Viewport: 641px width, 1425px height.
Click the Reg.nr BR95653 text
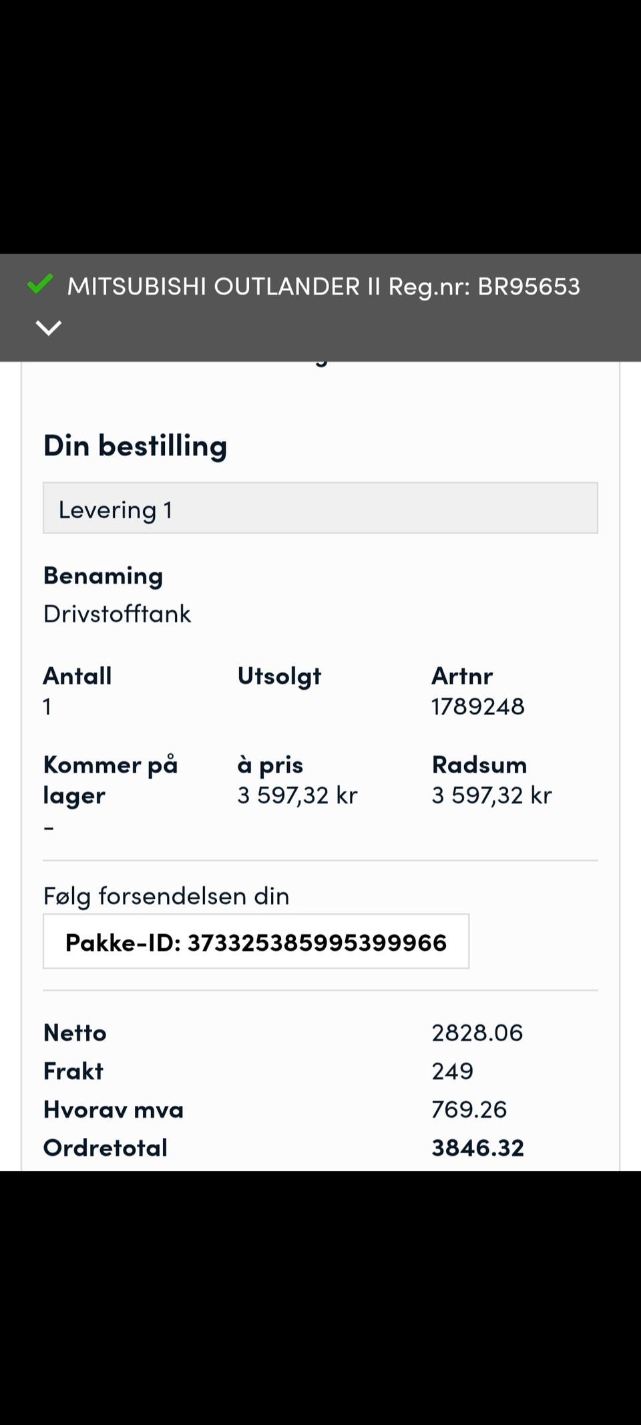click(485, 286)
